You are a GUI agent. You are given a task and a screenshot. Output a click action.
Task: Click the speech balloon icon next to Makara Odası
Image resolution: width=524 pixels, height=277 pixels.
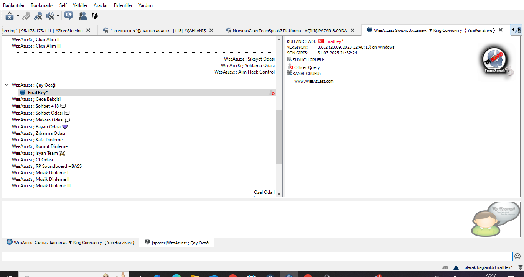pos(68,120)
